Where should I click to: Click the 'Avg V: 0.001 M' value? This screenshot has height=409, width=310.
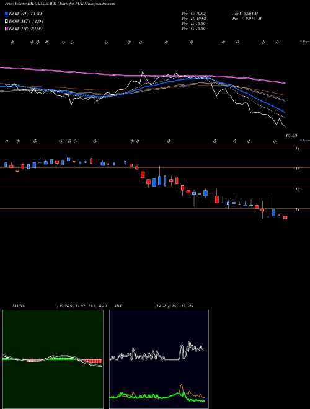(x=245, y=14)
